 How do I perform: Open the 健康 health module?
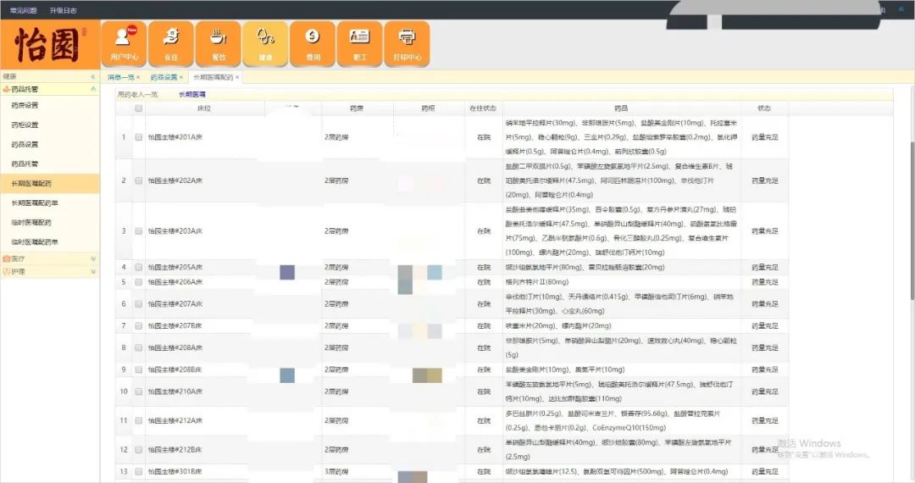(x=265, y=44)
